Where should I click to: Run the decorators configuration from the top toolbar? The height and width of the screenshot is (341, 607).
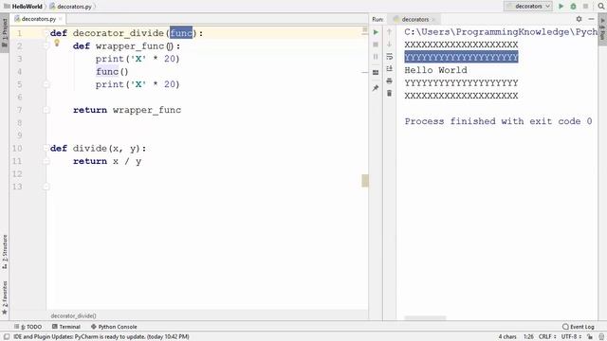(561, 7)
